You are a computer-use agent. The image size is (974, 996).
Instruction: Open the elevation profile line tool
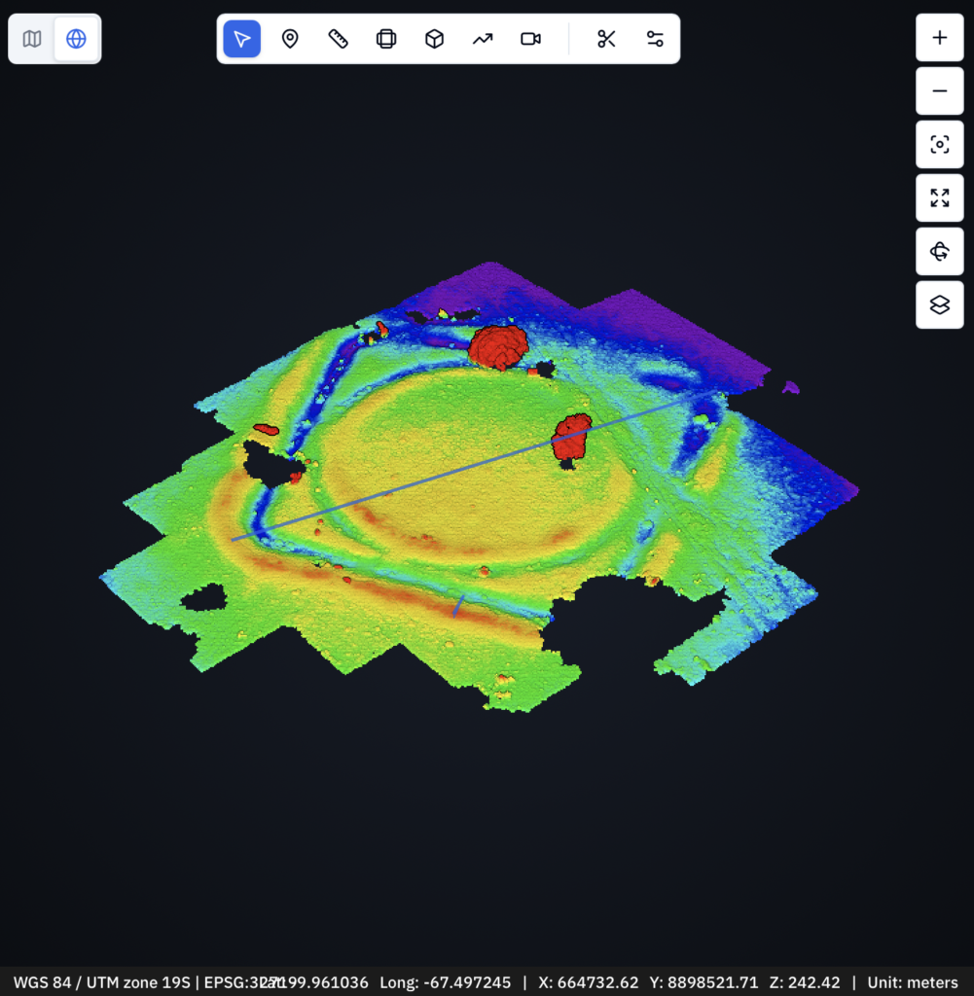pos(483,39)
